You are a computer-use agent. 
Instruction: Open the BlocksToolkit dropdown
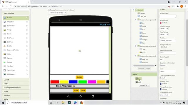click(x=162, y=59)
